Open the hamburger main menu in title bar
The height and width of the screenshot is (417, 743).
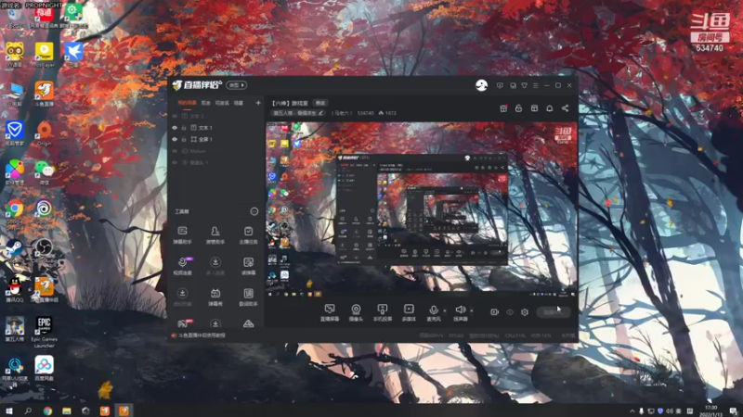536,85
